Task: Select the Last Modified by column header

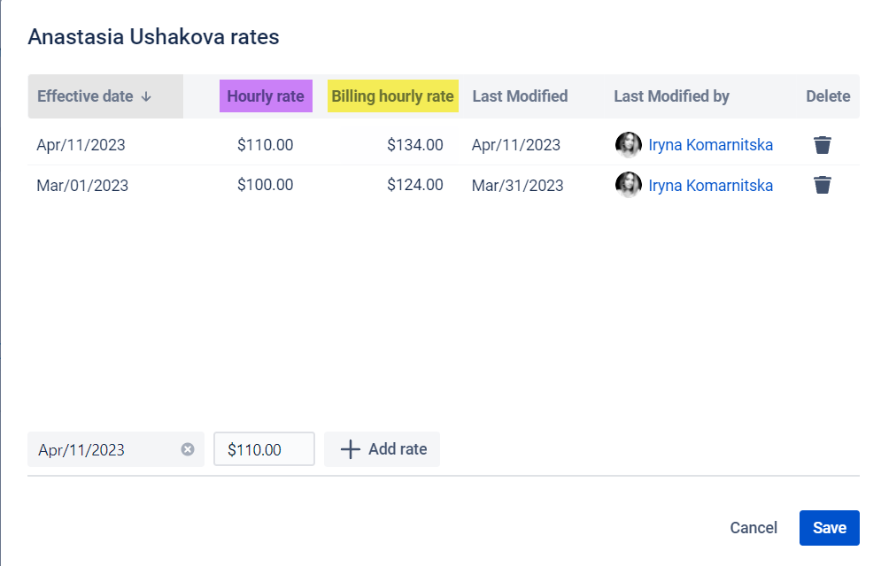Action: [671, 96]
